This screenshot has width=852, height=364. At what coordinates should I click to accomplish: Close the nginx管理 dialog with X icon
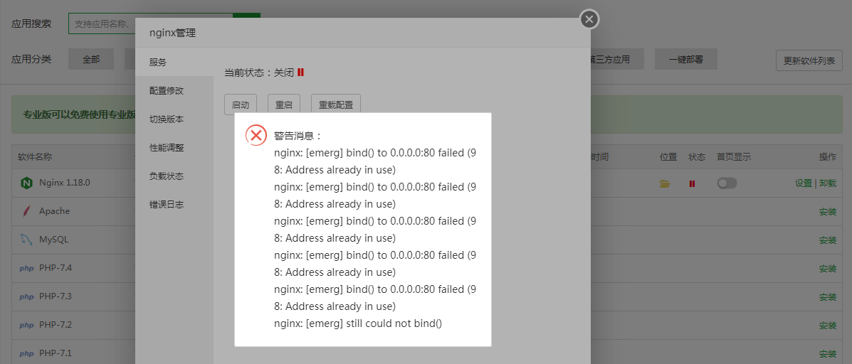(x=589, y=19)
